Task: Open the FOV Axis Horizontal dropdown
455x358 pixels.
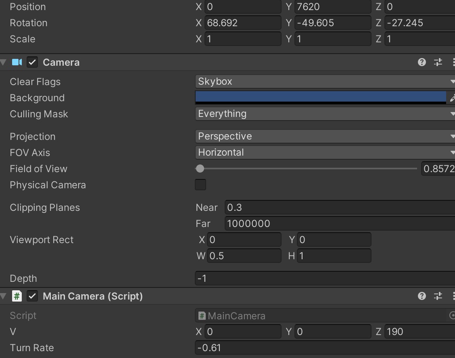Action: tap(325, 153)
